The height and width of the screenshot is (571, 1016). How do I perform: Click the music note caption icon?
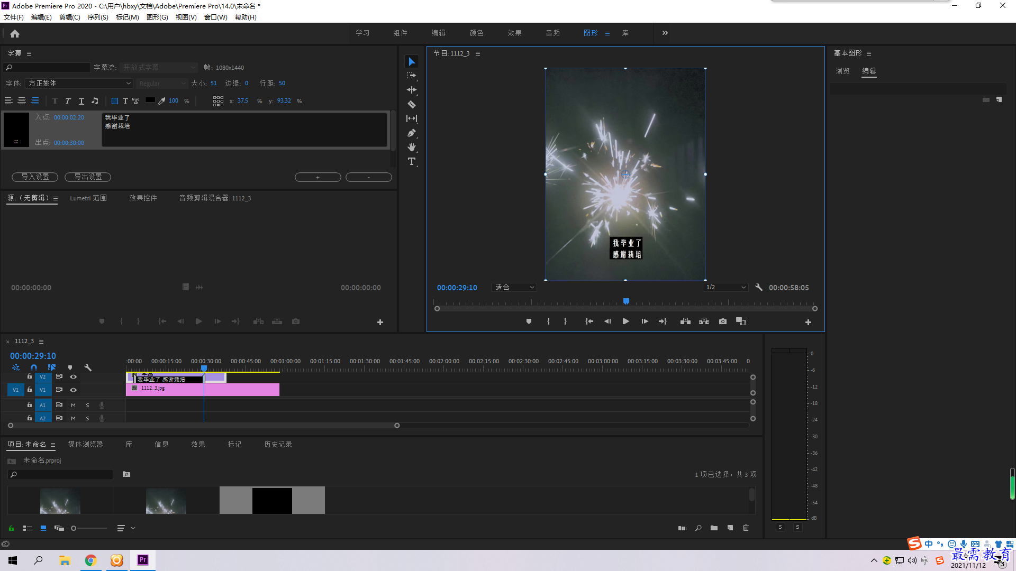click(95, 100)
